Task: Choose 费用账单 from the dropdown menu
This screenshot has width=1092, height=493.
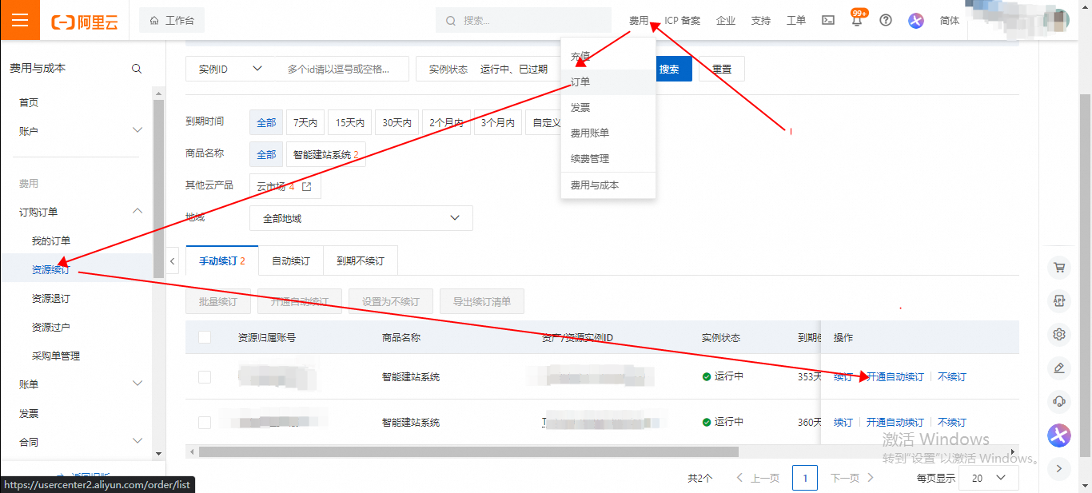Action: click(x=608, y=133)
